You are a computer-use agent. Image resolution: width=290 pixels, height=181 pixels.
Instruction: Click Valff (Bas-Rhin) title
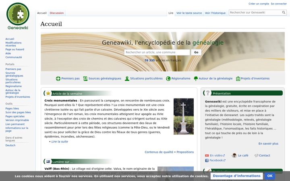[57, 169]
